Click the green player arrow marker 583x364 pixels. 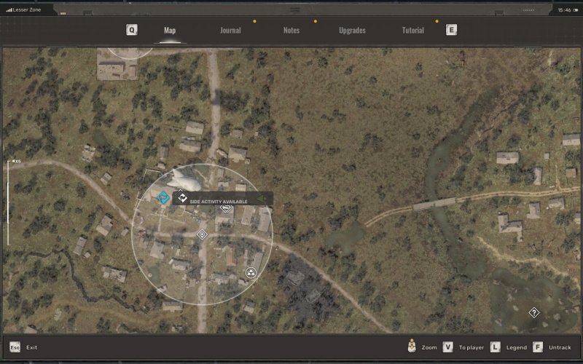point(262,199)
